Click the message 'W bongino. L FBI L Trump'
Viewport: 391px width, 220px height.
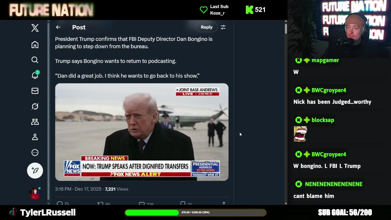click(x=327, y=166)
